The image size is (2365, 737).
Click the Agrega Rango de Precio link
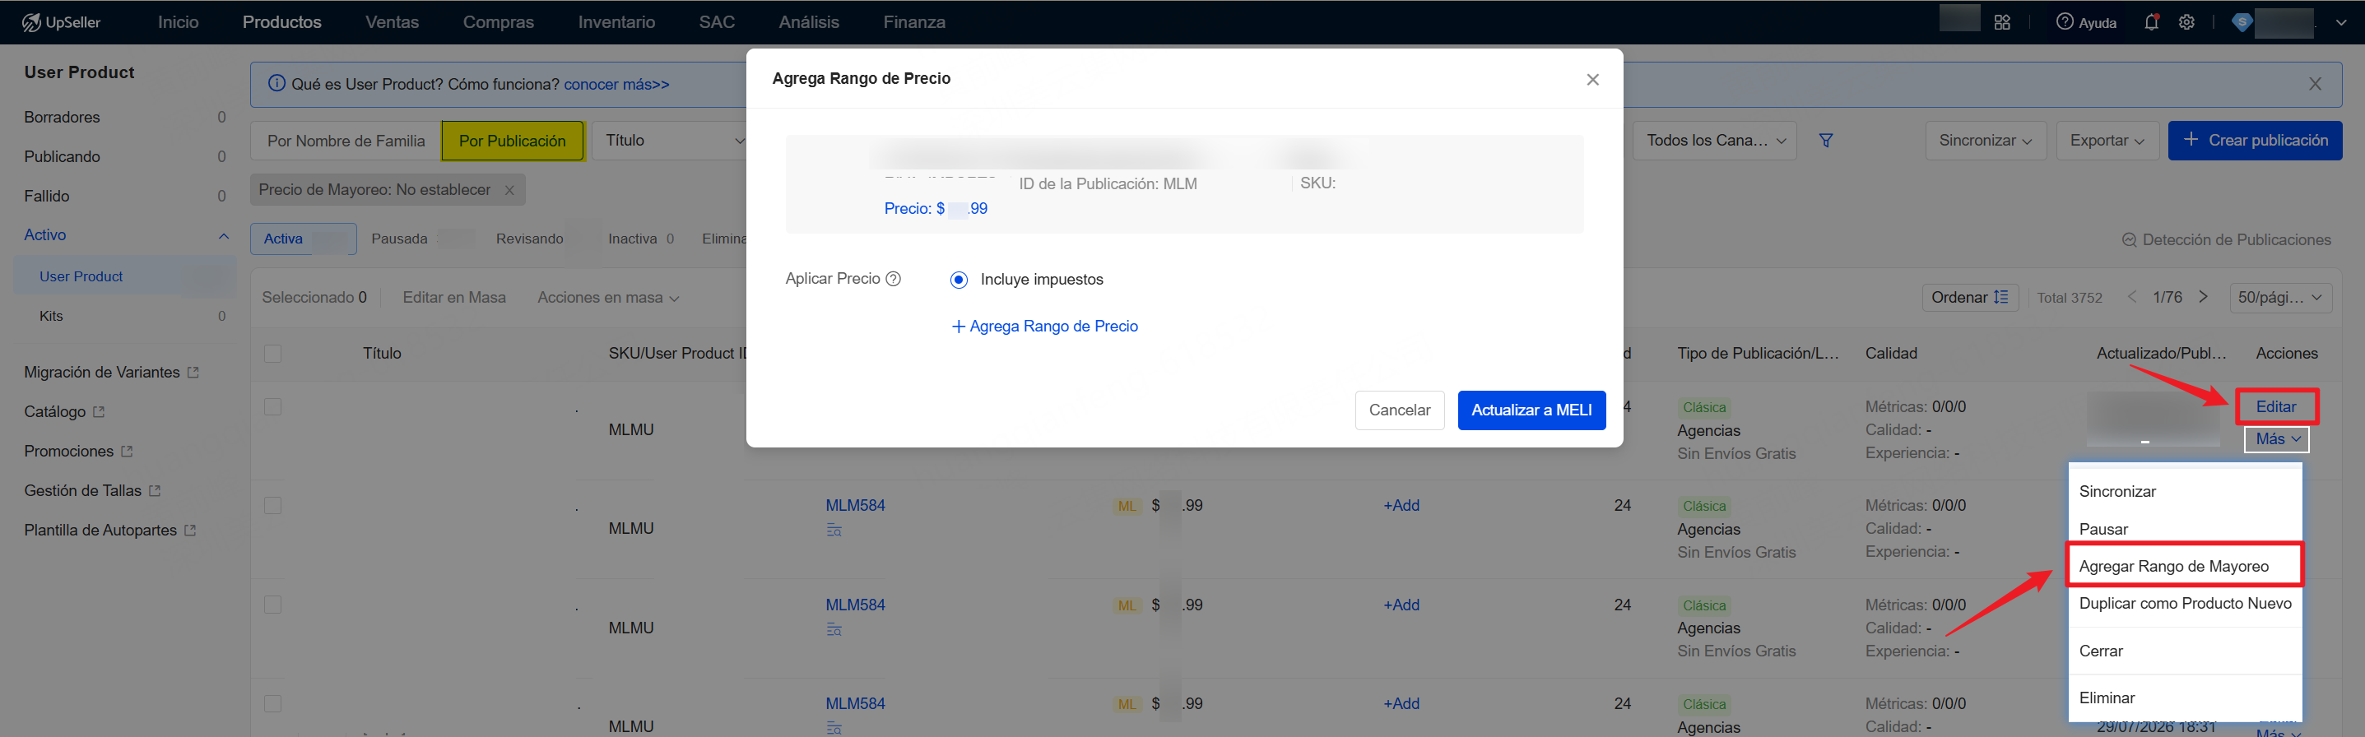click(x=1045, y=326)
